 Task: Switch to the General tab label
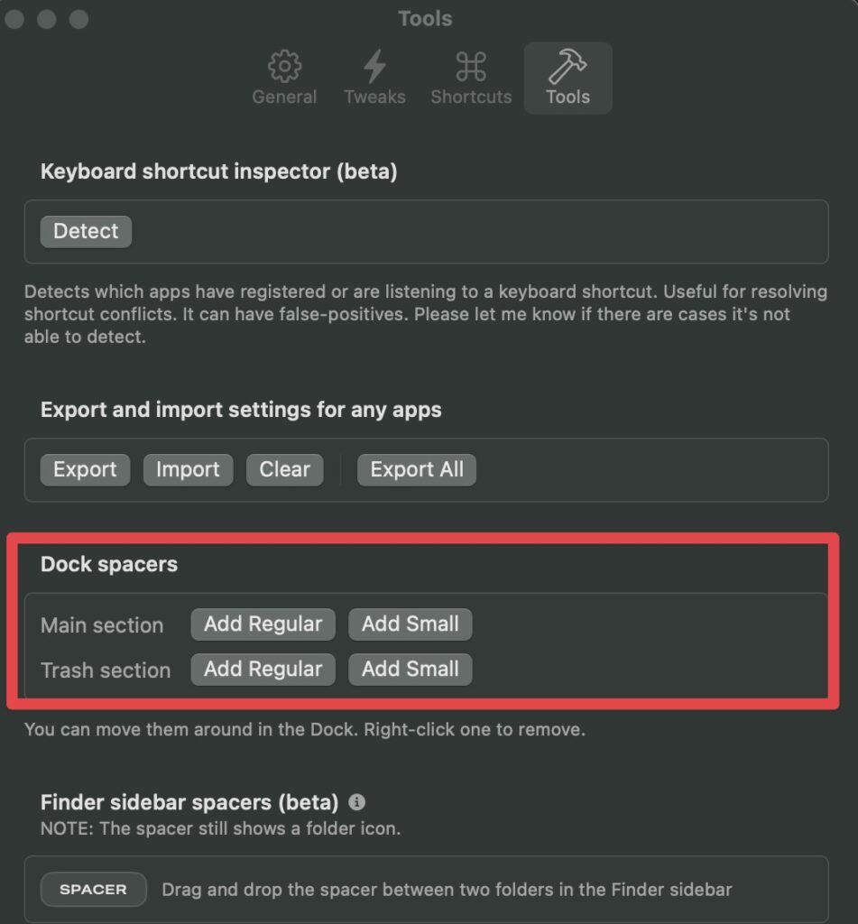click(x=284, y=97)
